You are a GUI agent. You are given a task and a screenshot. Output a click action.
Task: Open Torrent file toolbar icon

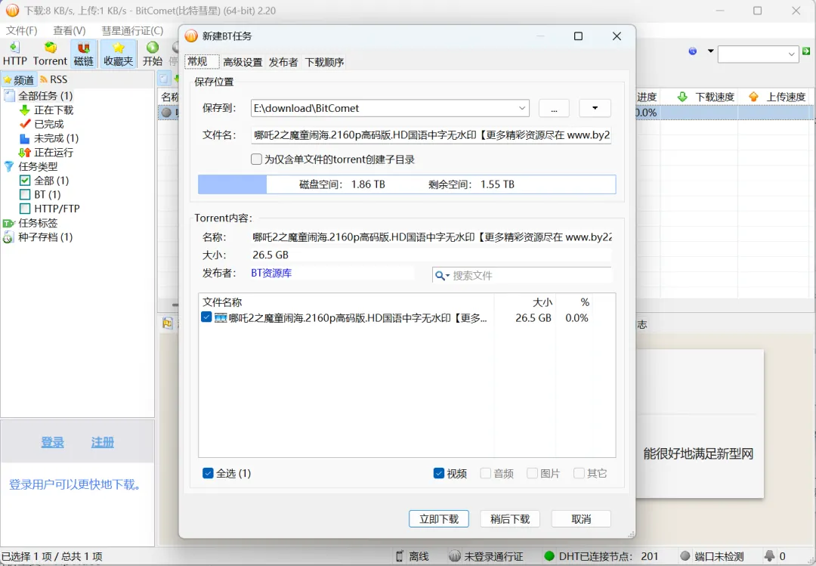coord(51,48)
